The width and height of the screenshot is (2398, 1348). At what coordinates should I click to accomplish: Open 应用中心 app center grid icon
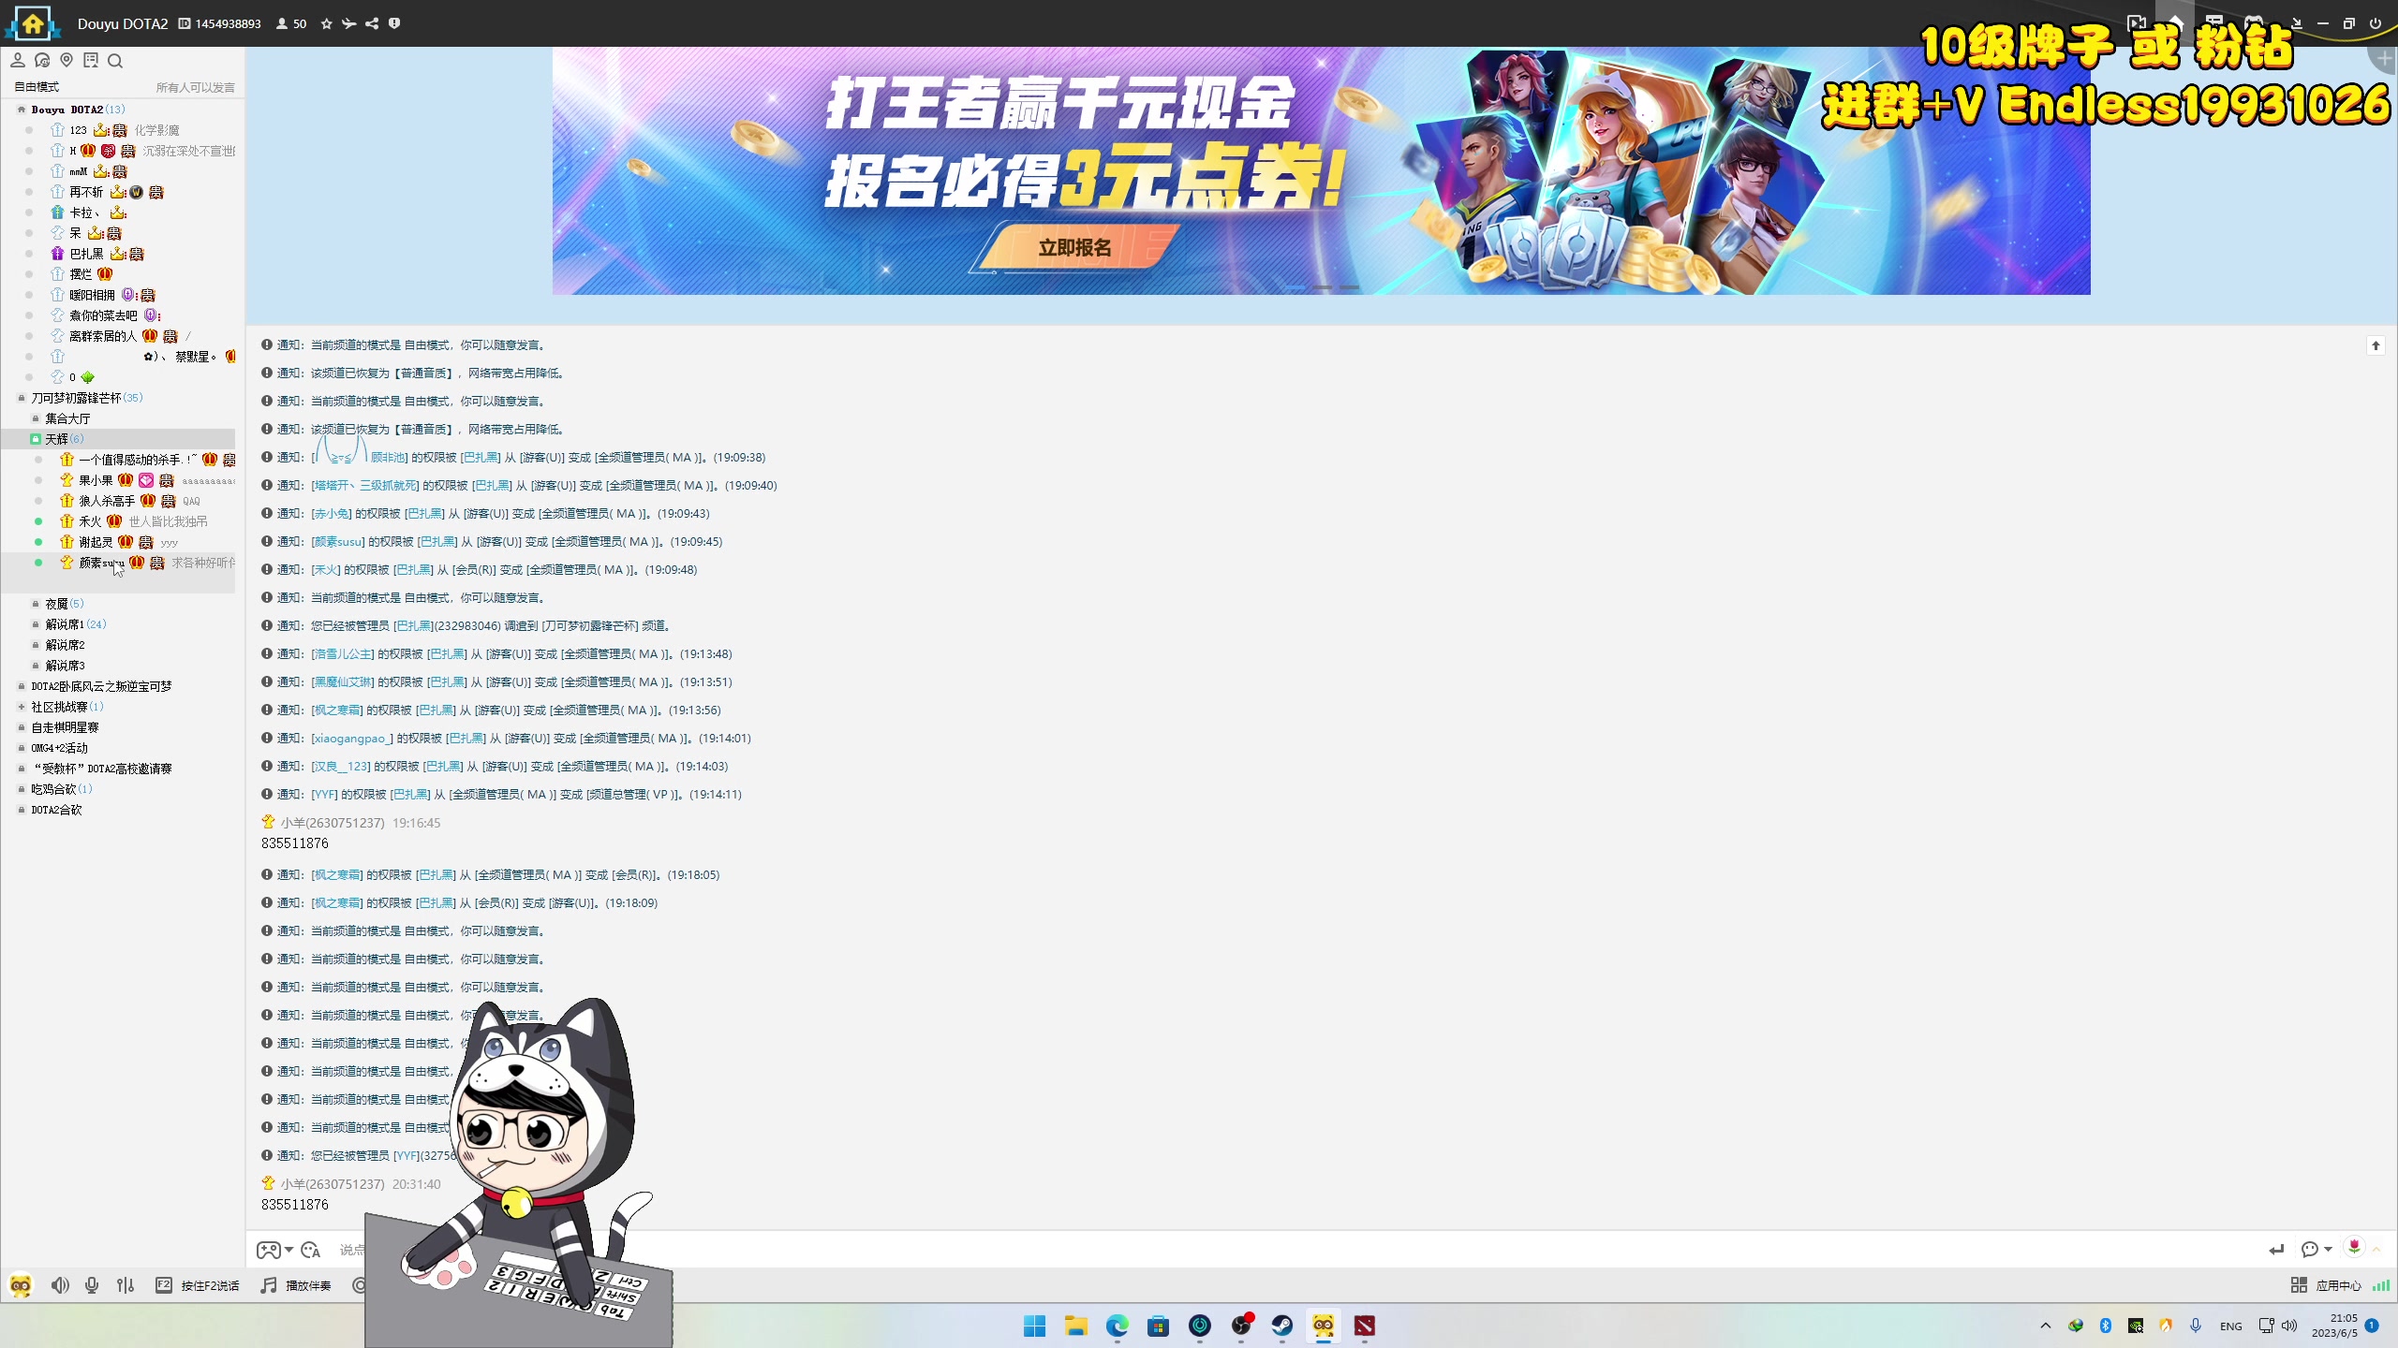pos(2299,1285)
